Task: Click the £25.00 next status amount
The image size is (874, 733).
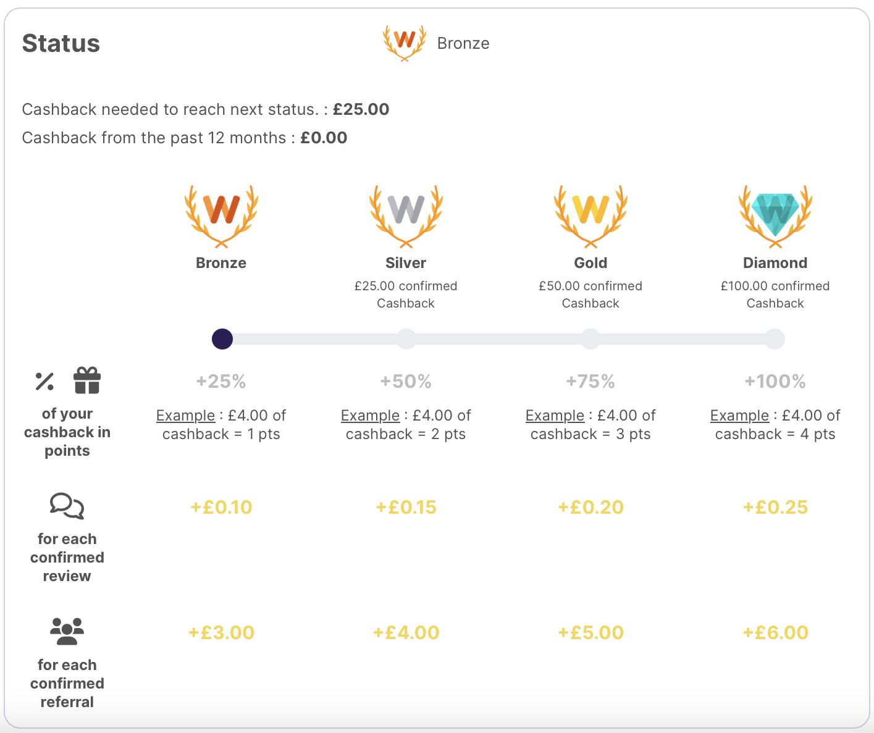Action: click(x=361, y=109)
